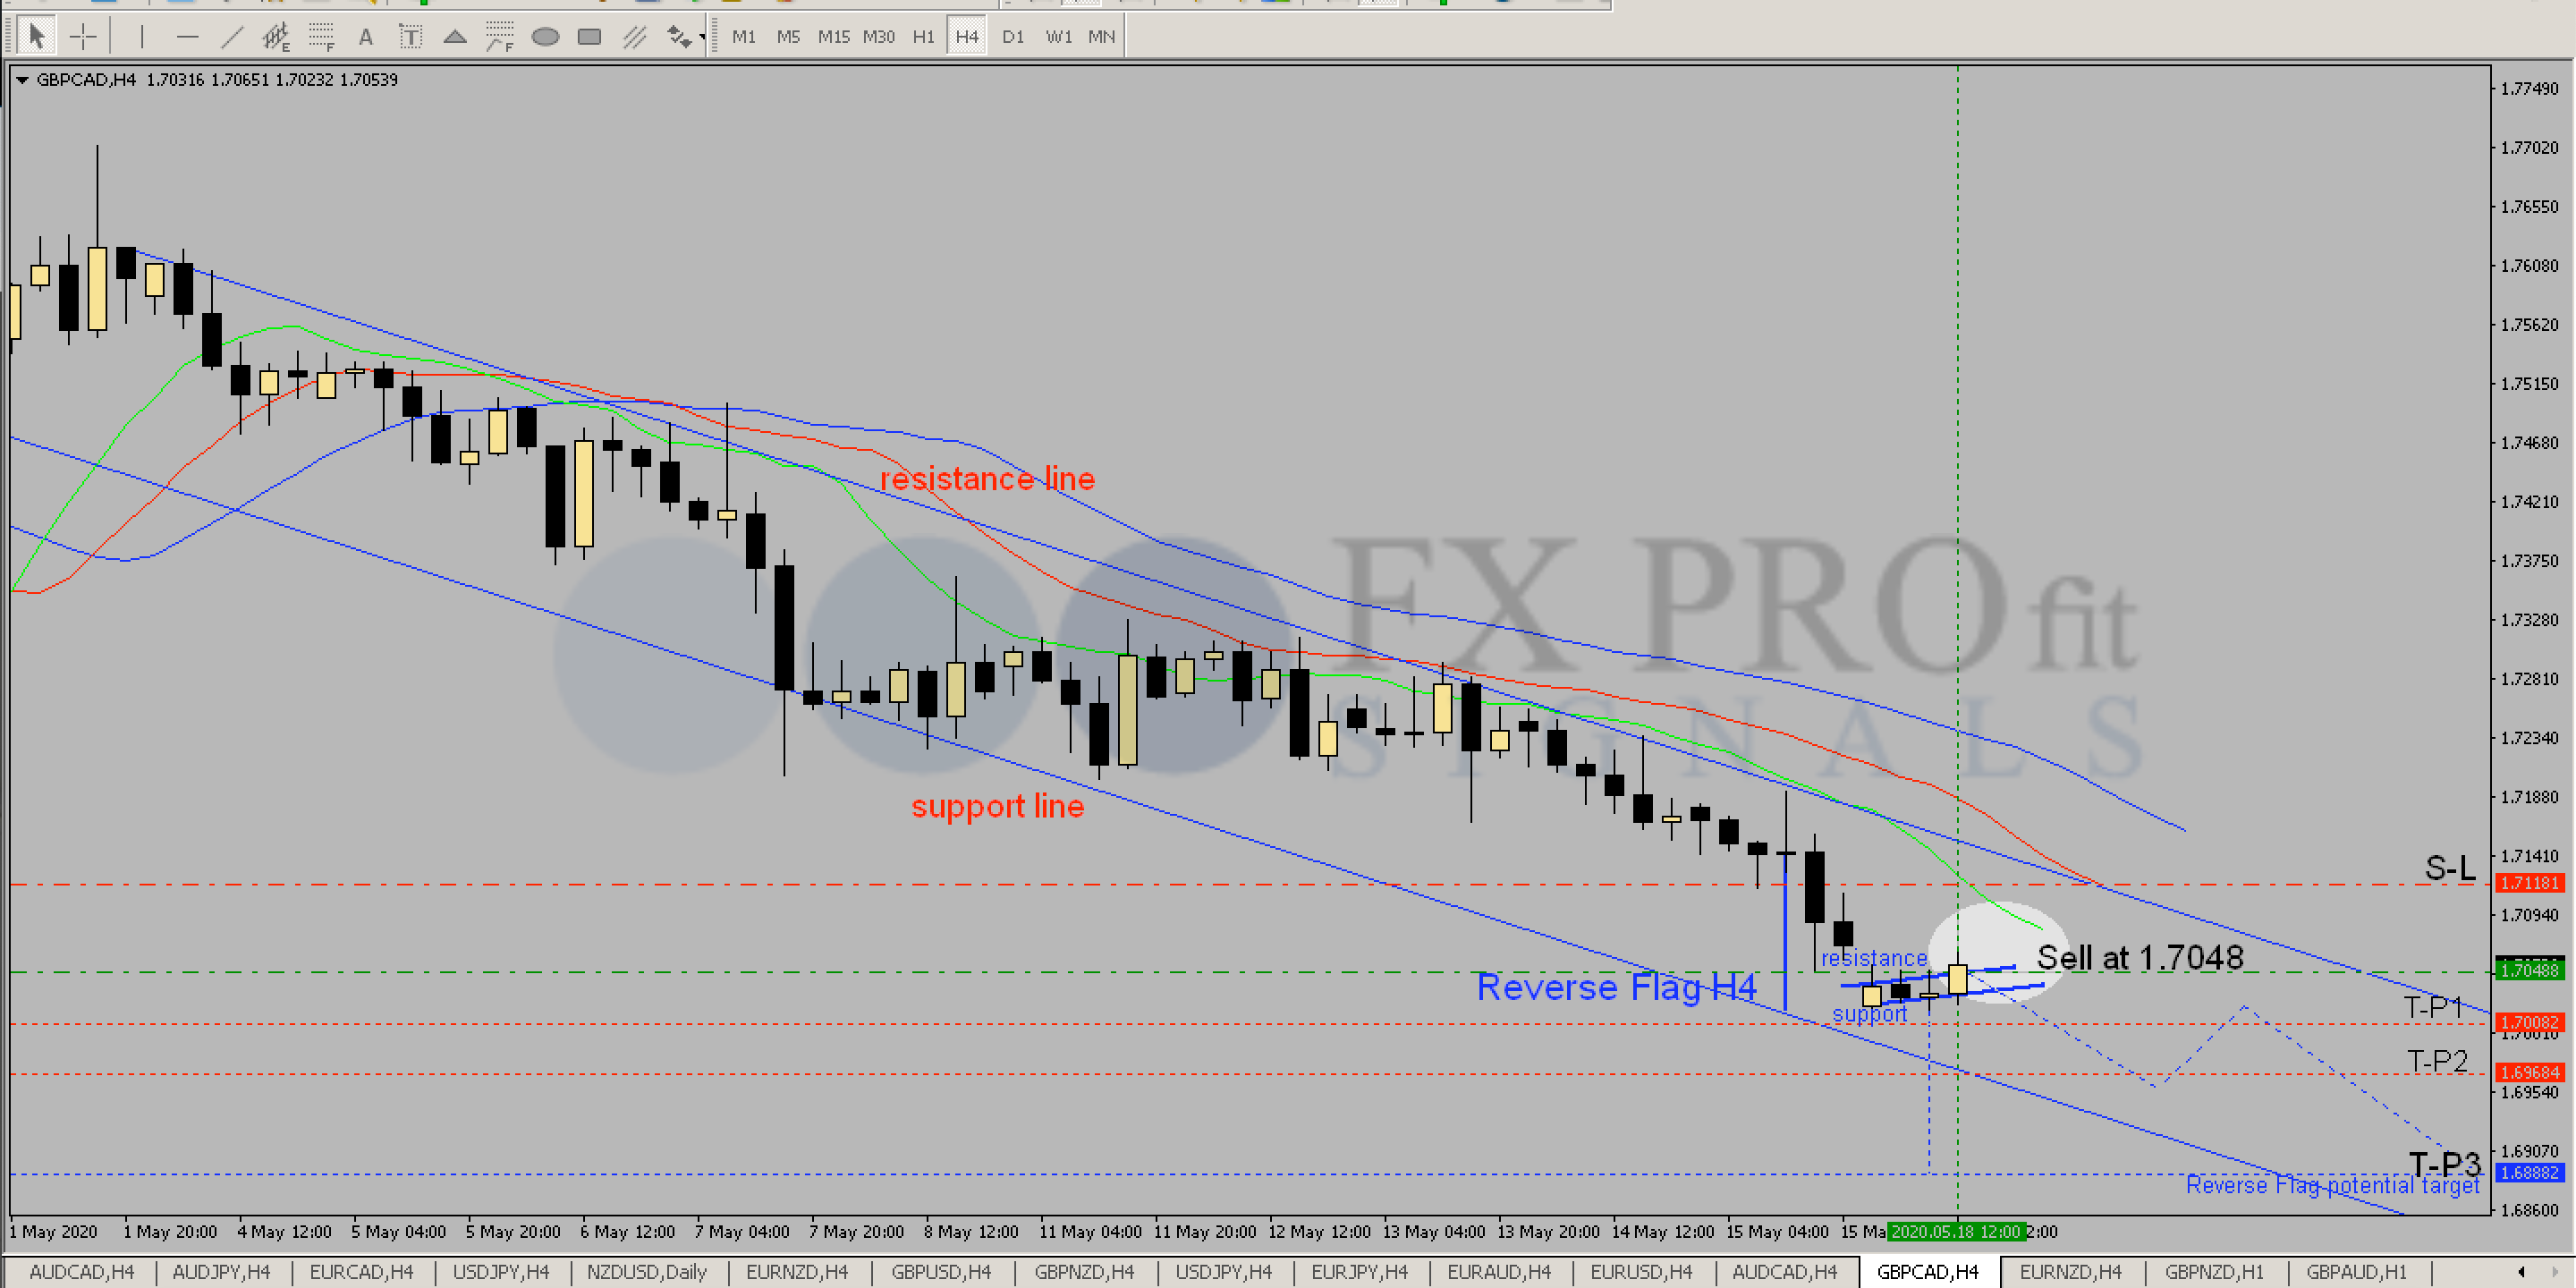2576x1288 pixels.
Task: Select the Rectangle shape tool
Action: pos(590,37)
